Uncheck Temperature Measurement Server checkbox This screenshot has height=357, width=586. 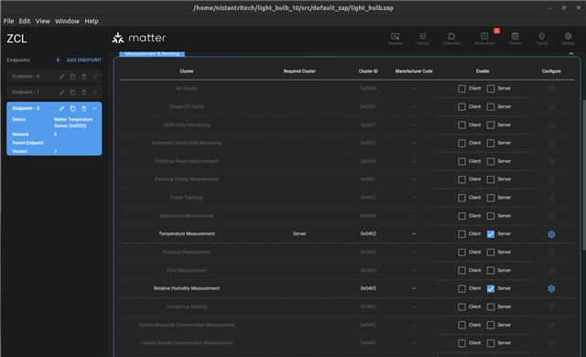491,234
